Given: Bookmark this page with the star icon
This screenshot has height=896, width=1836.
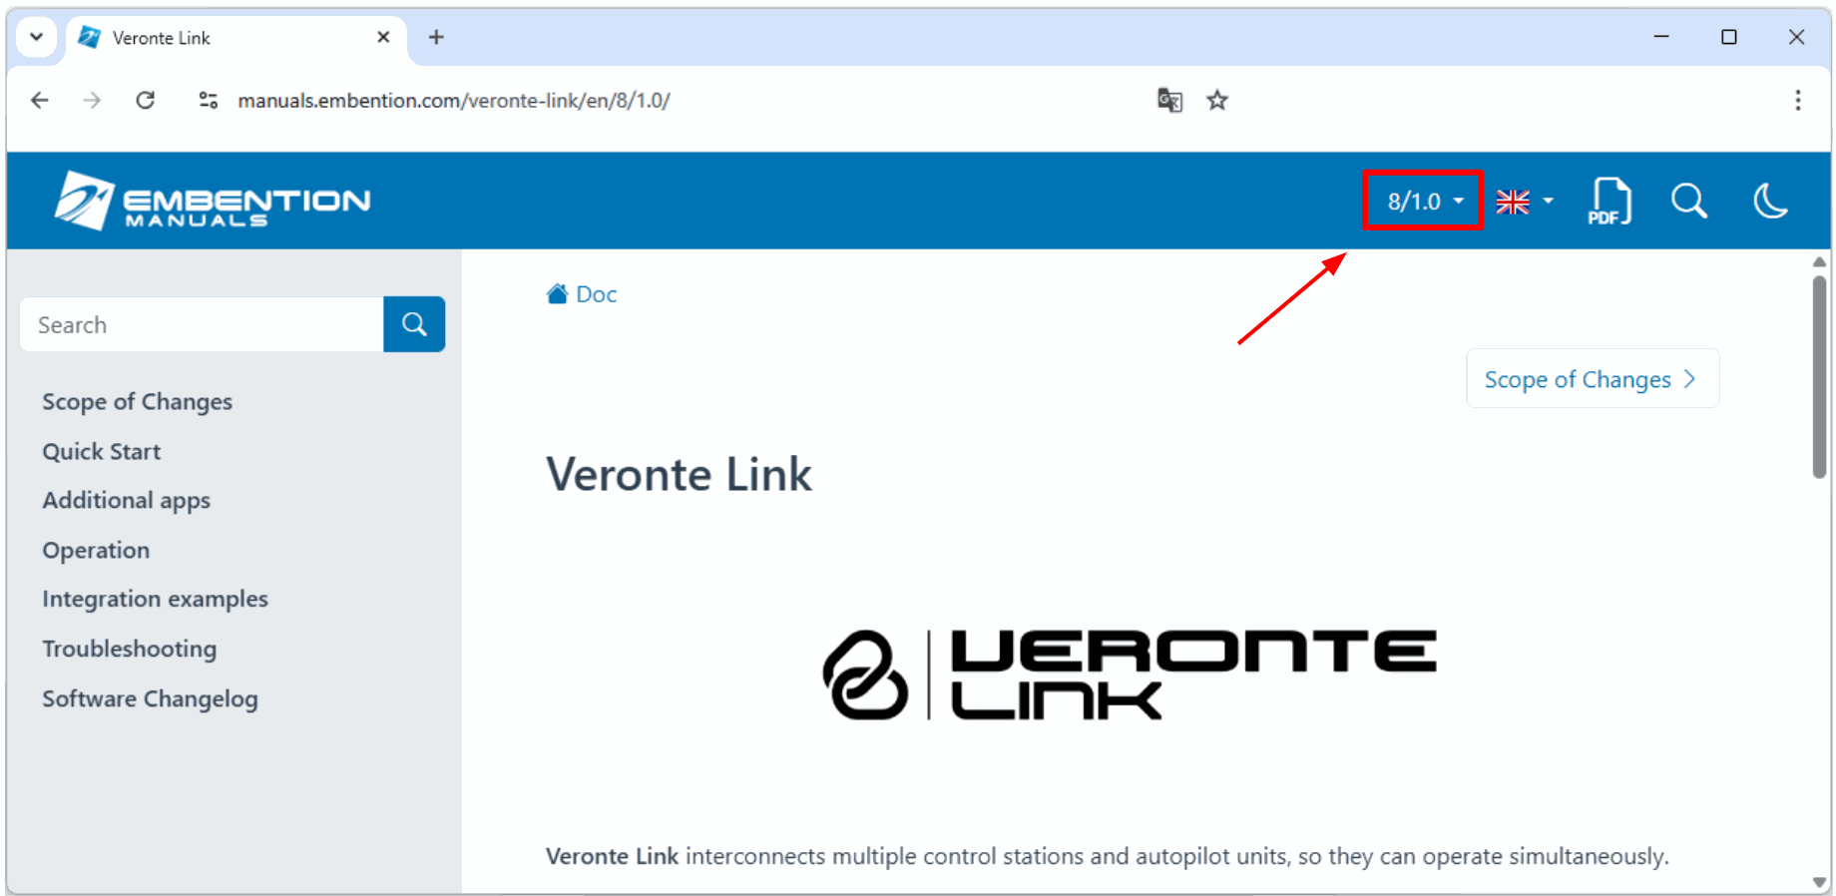Looking at the screenshot, I should coord(1216,100).
